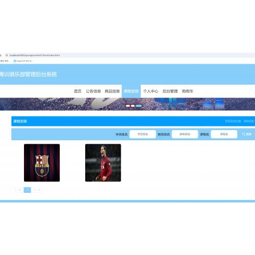Select the highlighted third carousel indicator

(x=139, y=106)
